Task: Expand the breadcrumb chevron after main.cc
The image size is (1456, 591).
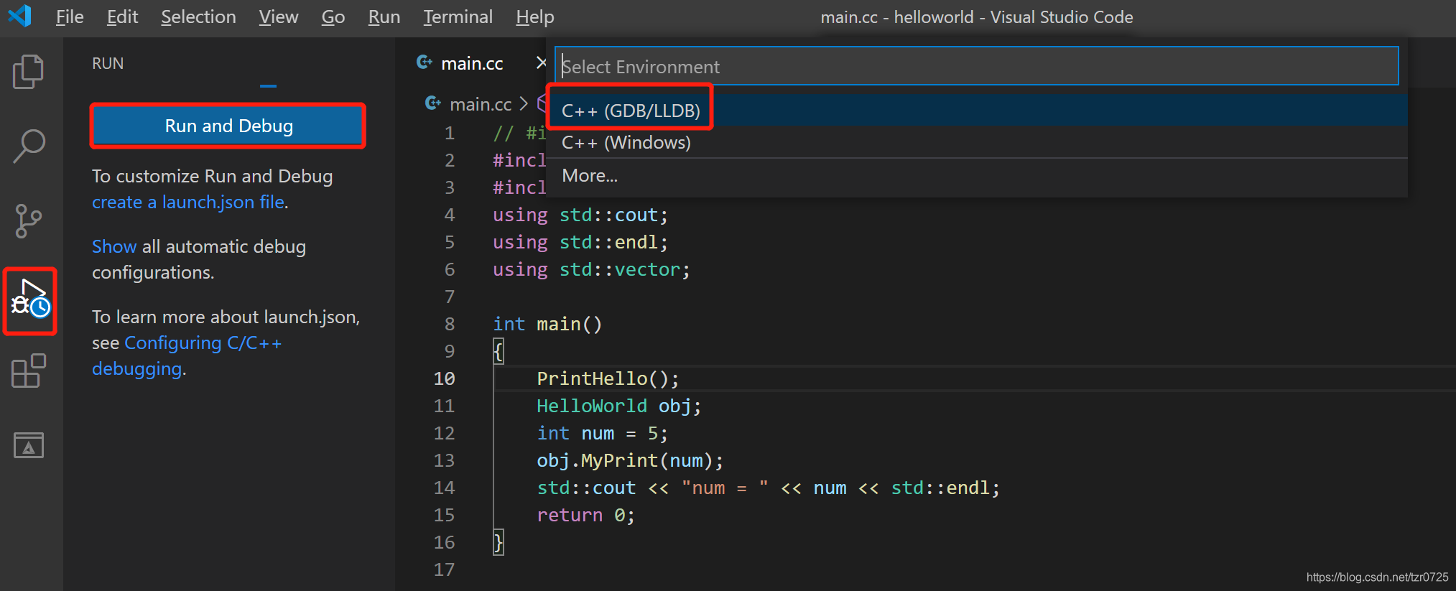Action: (x=523, y=104)
